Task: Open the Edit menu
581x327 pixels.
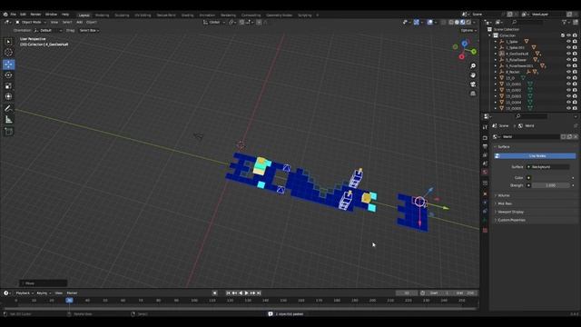Action: pos(23,15)
